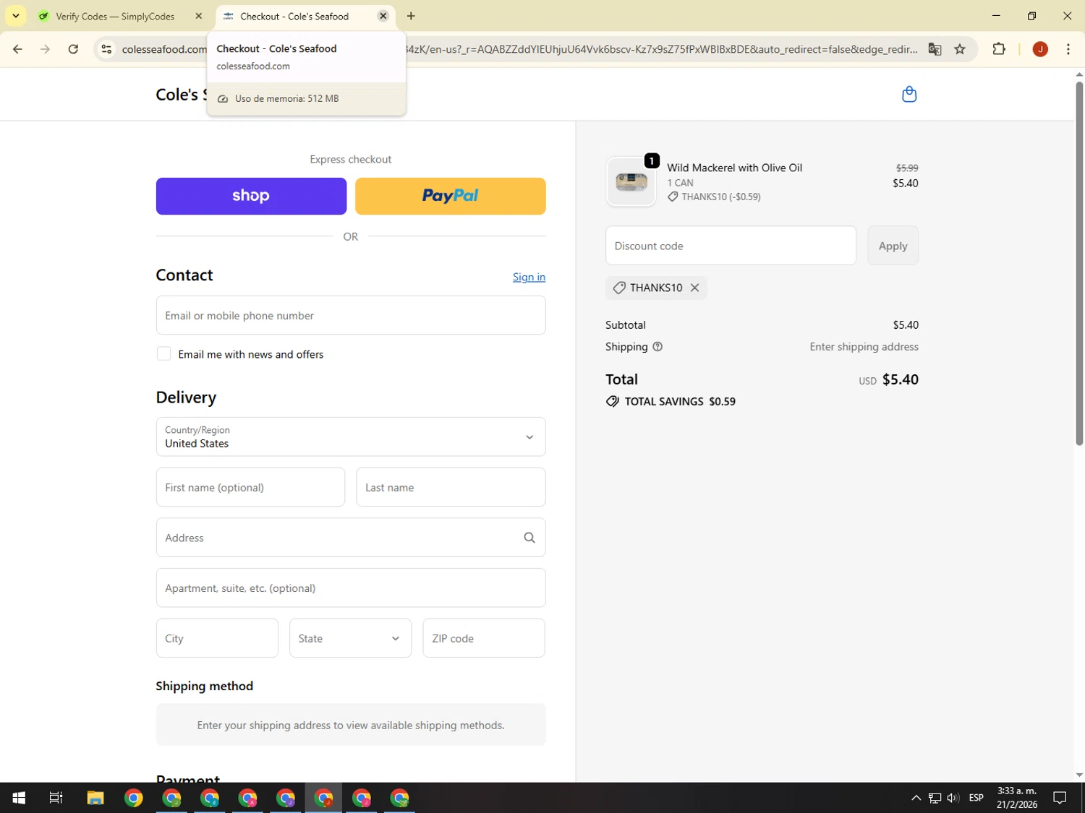
Task: Close the Verify Codes SimplyCodes tab
Action: 199,16
